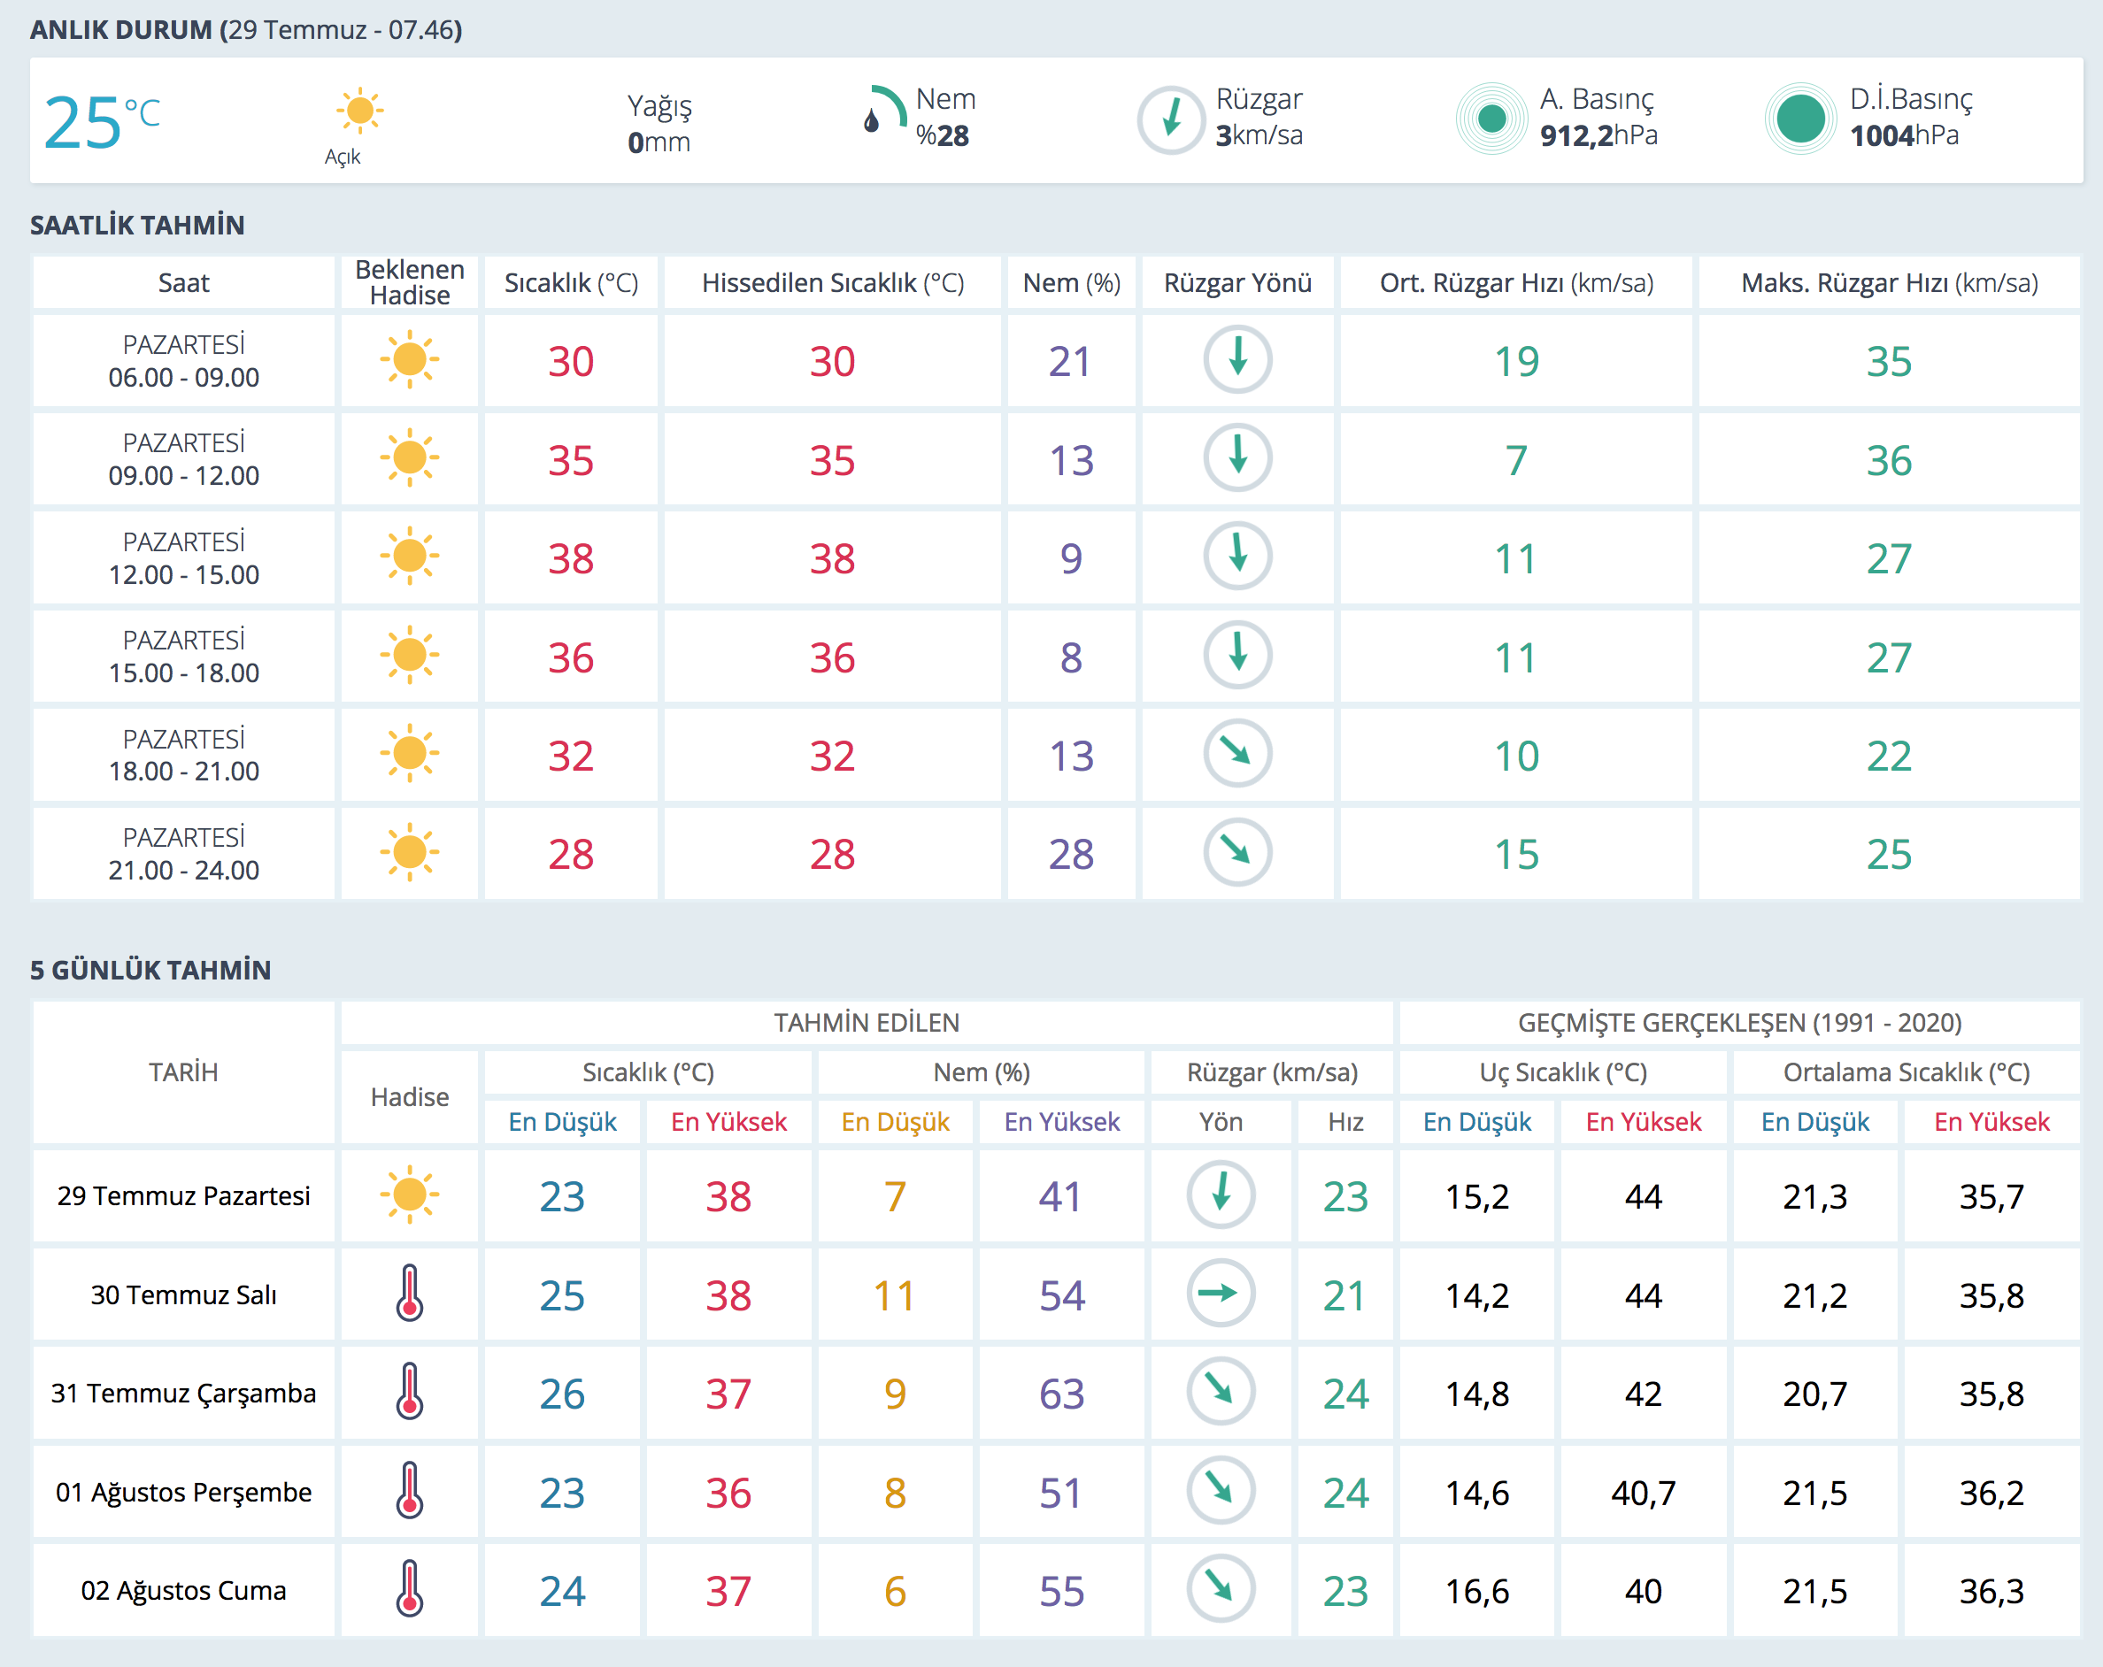Click the sunny icon above Açık label
Viewport: 2103px width, 1667px height.
click(x=359, y=110)
